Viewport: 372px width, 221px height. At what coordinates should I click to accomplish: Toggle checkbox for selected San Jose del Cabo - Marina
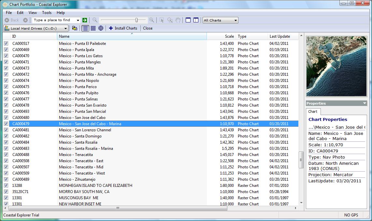[6, 124]
